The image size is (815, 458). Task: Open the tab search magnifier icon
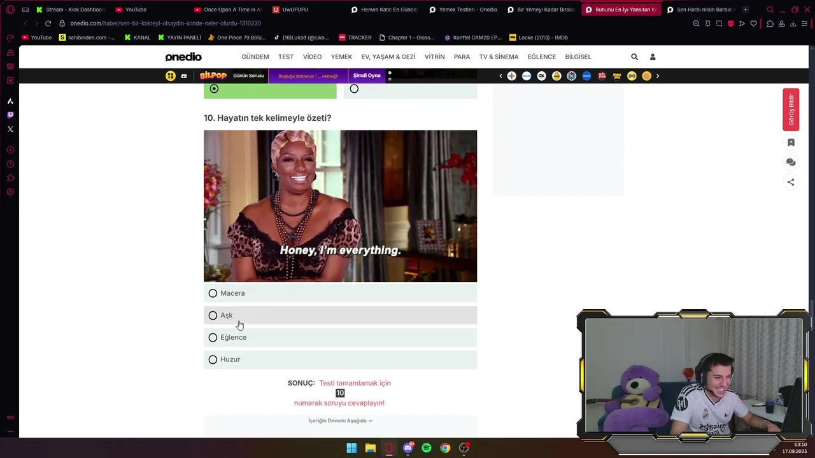[770, 10]
